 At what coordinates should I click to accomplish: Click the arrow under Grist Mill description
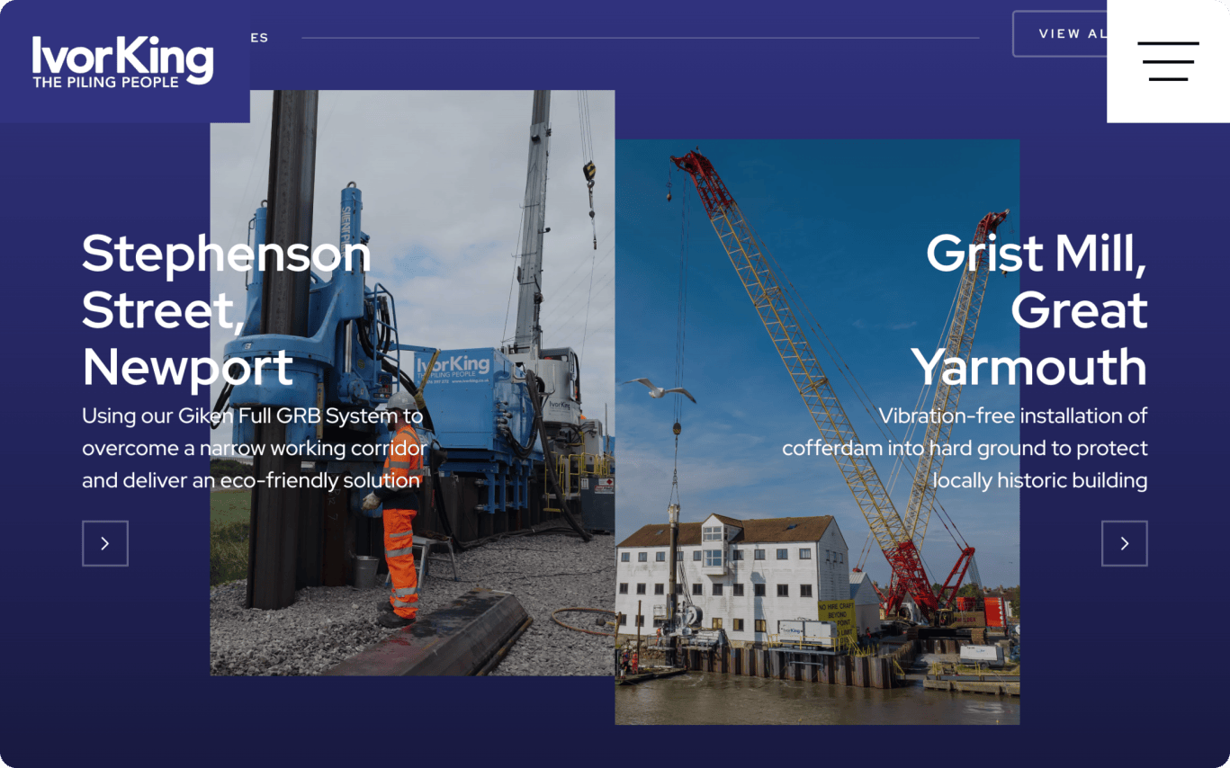pos(1124,543)
